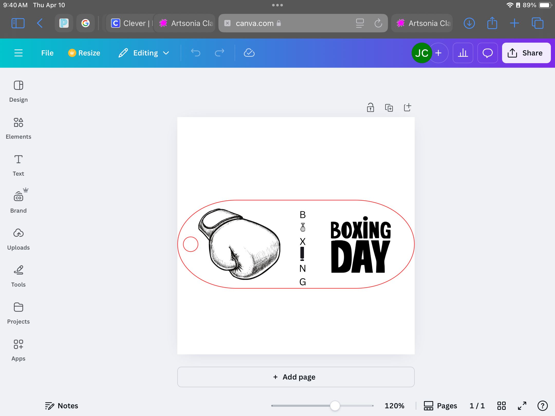Open the analytics chart icon
The width and height of the screenshot is (555, 416).
pyautogui.click(x=463, y=53)
